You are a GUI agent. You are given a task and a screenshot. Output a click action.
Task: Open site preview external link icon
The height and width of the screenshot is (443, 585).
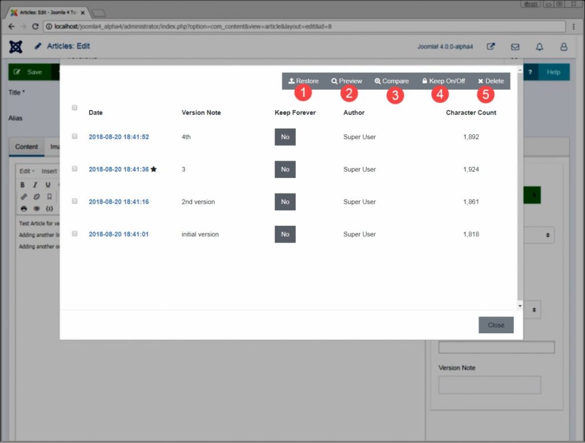click(491, 47)
